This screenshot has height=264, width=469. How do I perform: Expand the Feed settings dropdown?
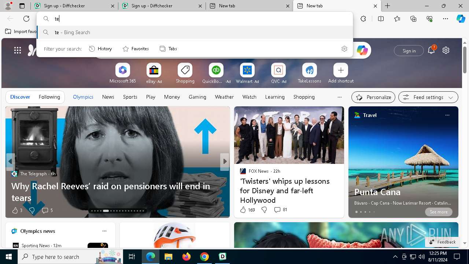428,97
